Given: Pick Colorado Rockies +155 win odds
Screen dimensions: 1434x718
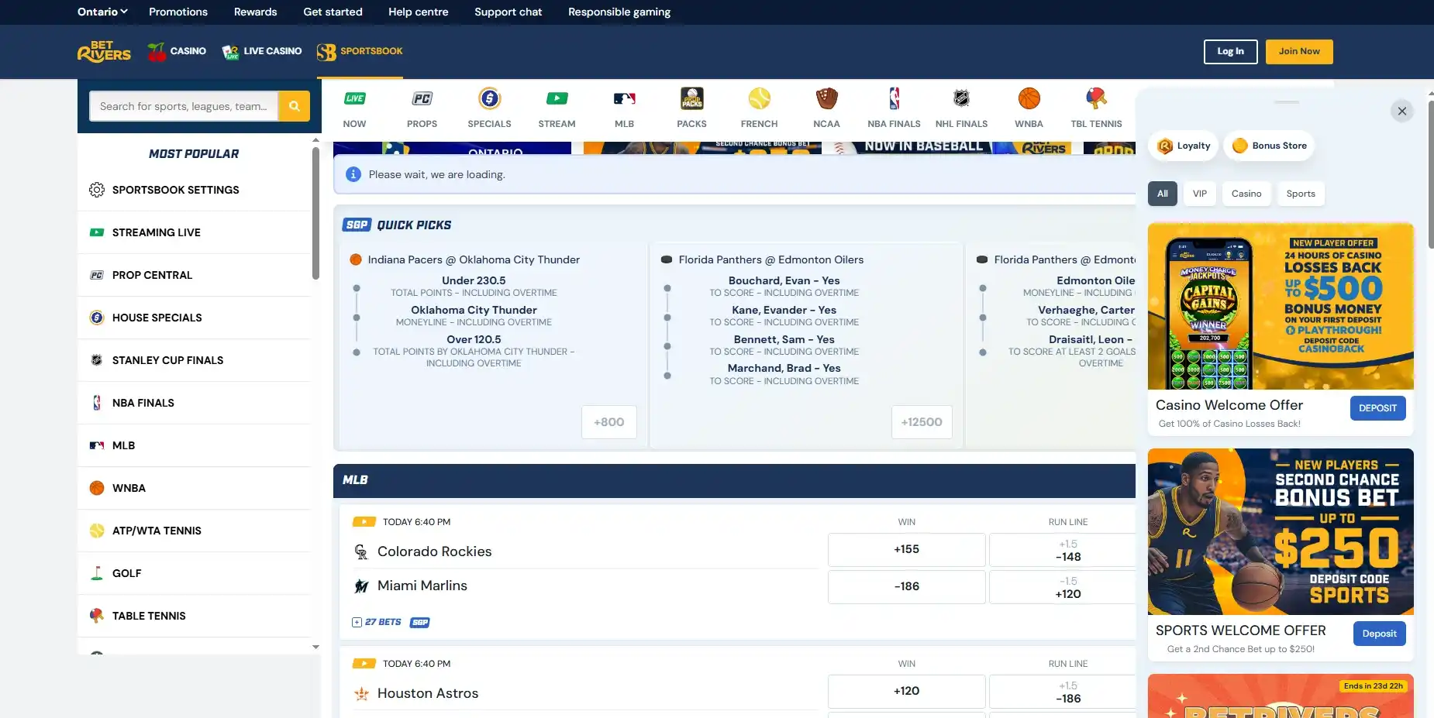Looking at the screenshot, I should [x=906, y=550].
